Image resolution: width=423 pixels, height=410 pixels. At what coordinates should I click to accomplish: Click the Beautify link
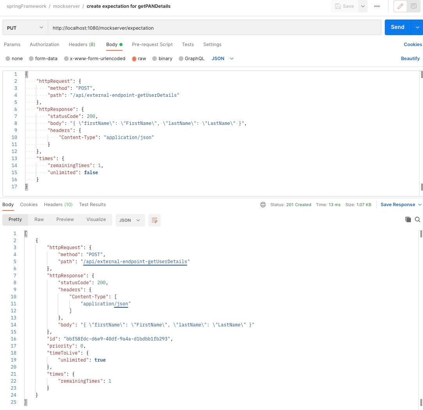(410, 59)
